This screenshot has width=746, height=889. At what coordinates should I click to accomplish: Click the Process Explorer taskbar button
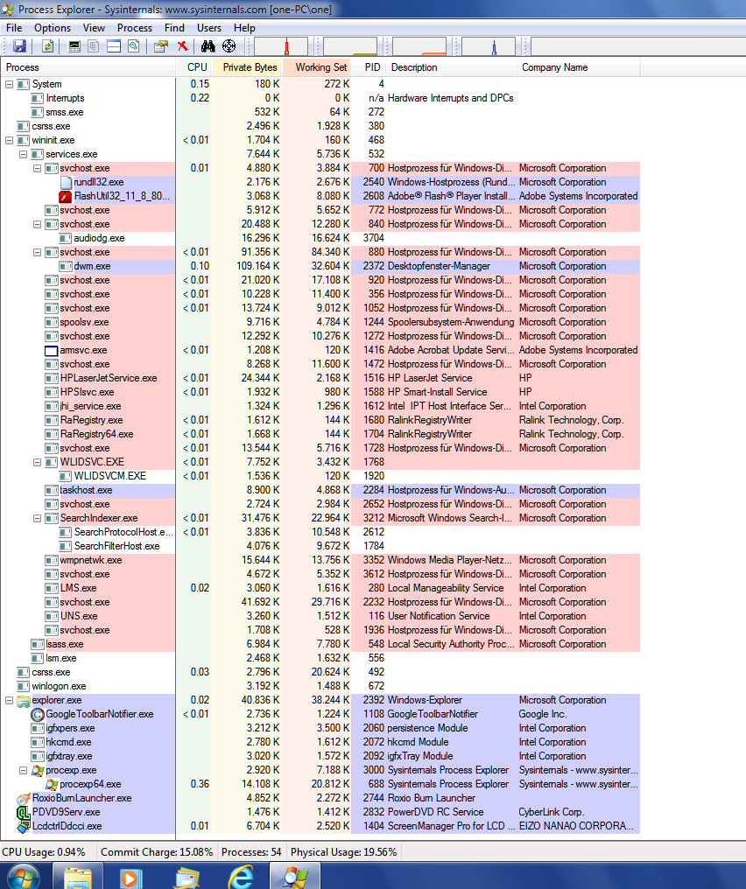(x=295, y=877)
